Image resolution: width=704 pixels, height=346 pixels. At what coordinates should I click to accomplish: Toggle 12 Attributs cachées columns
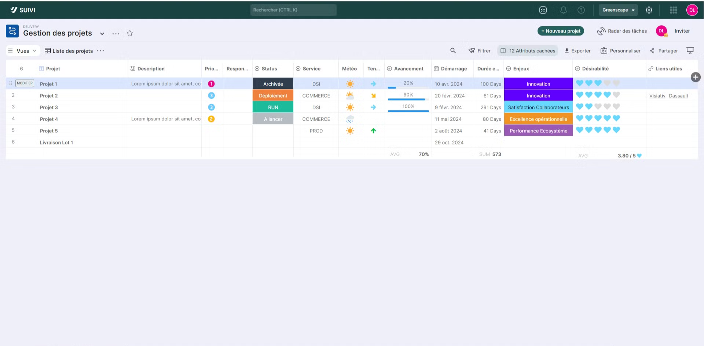[528, 51]
